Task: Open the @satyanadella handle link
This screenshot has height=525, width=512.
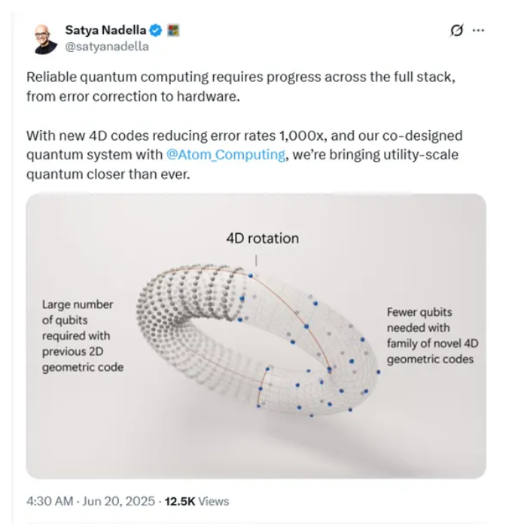Action: (x=105, y=47)
